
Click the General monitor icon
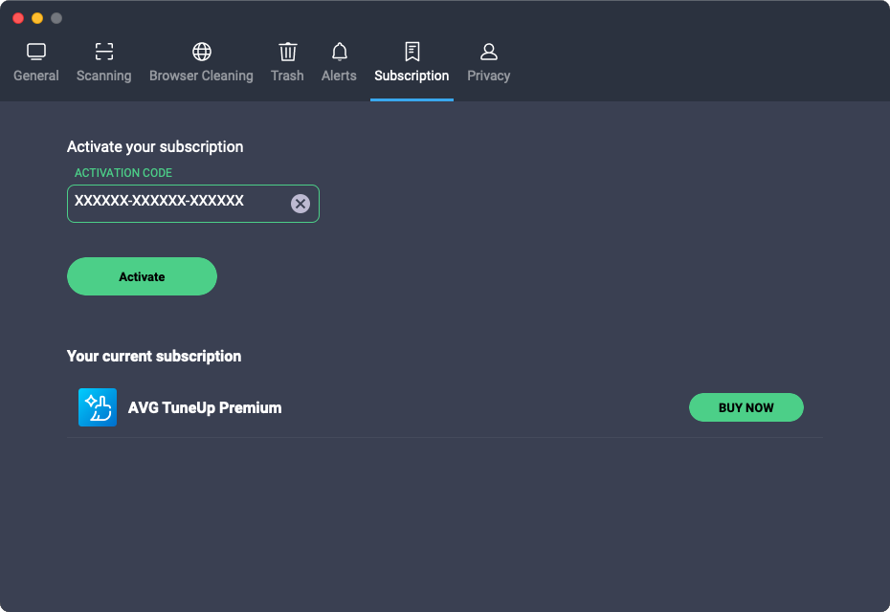(x=36, y=52)
